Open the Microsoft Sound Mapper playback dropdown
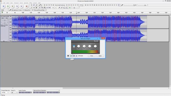 click(x=40, y=10)
